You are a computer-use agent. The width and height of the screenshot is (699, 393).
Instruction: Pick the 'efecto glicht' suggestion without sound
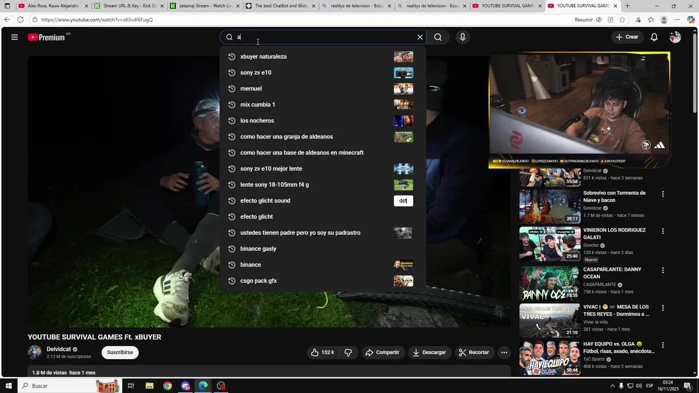323,217
